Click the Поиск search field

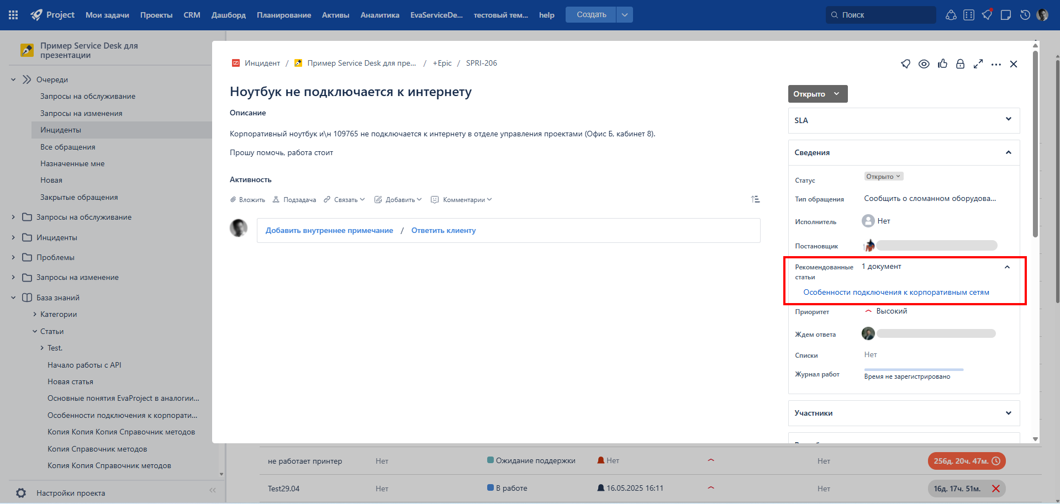(884, 15)
